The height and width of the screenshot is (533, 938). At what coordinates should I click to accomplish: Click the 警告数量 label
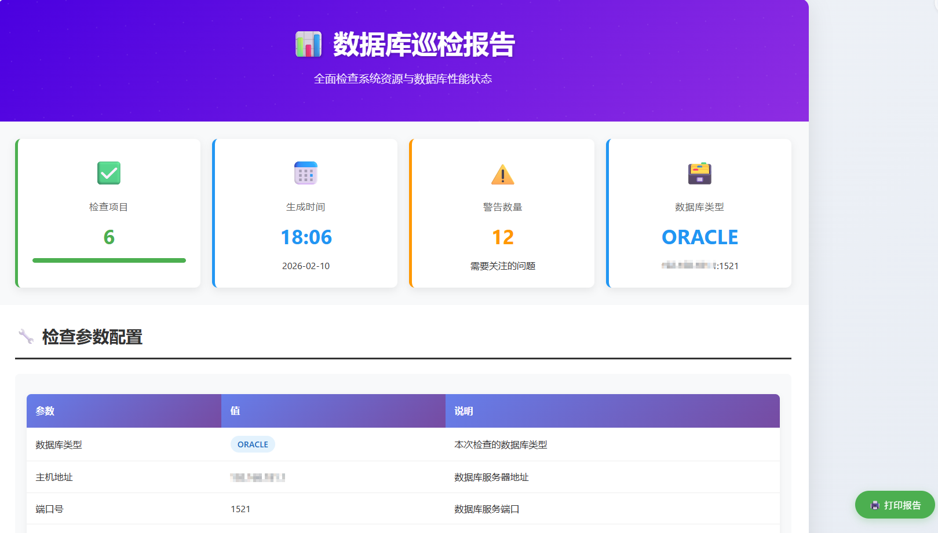coord(503,207)
